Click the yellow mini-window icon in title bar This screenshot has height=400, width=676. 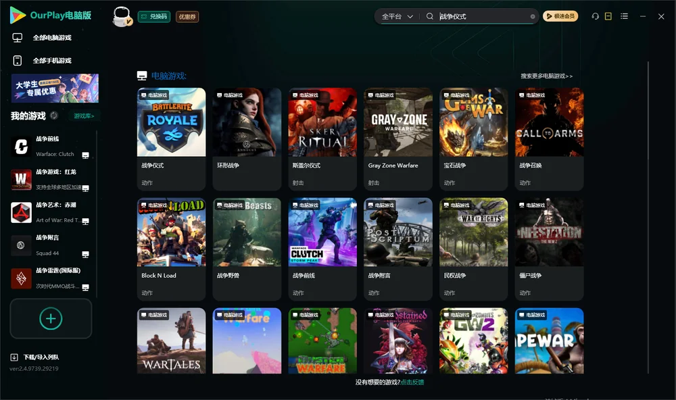pos(608,16)
